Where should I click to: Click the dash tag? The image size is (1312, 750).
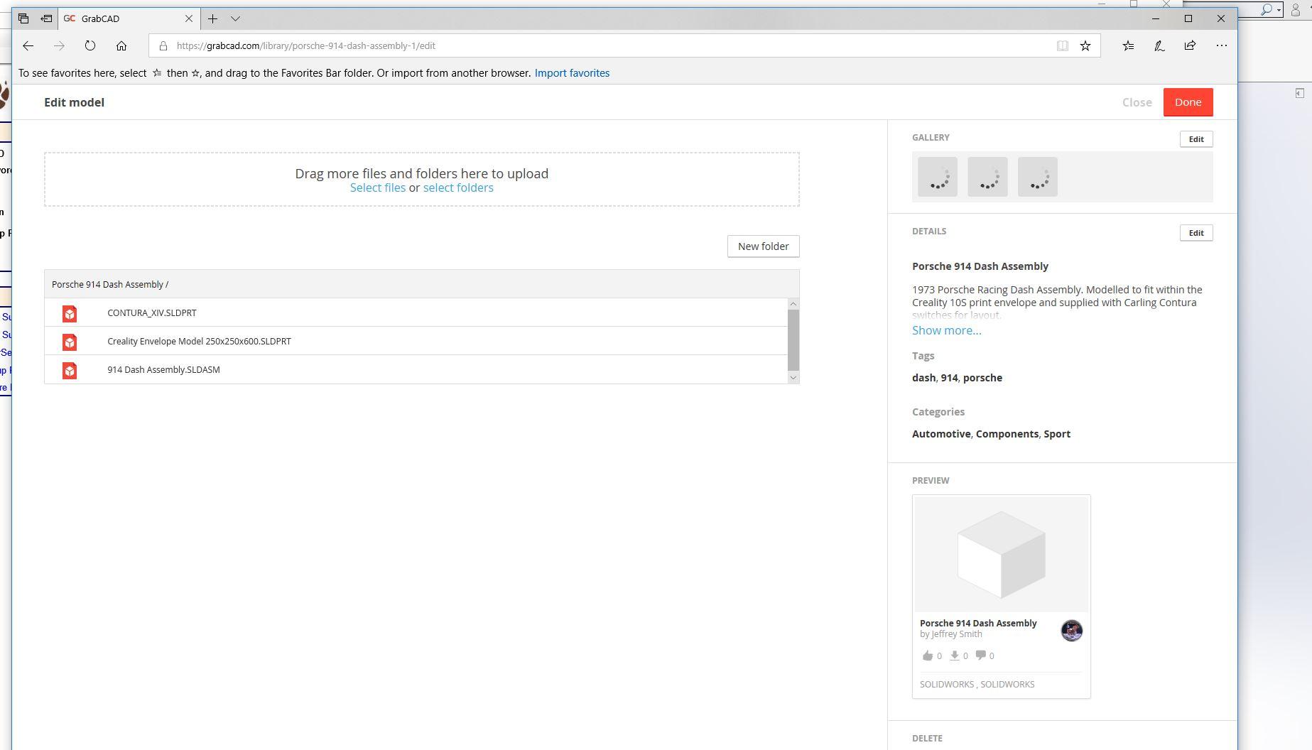(x=923, y=378)
